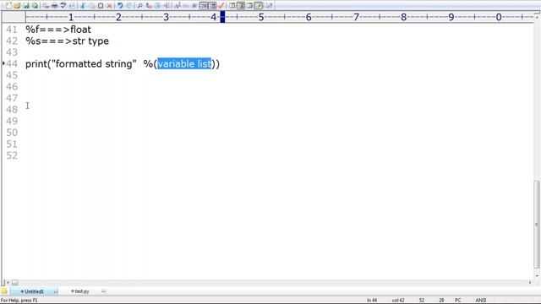Click the vertical scrollbar thumb
Screen dimensions: 541x304
click(537, 225)
